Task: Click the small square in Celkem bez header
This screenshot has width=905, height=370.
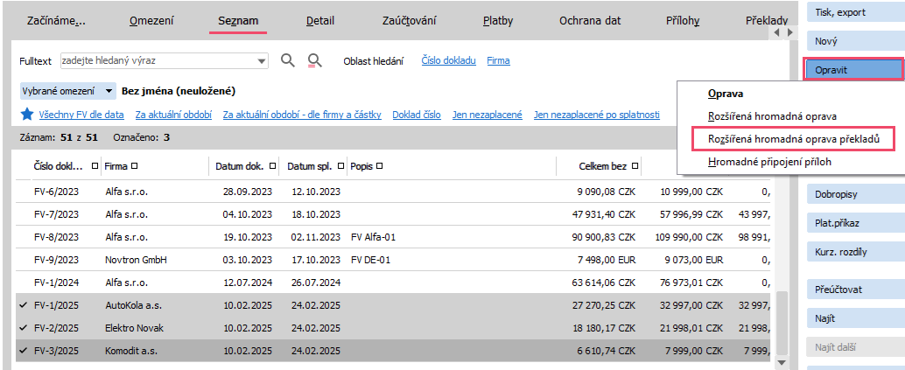Action: pyautogui.click(x=635, y=166)
